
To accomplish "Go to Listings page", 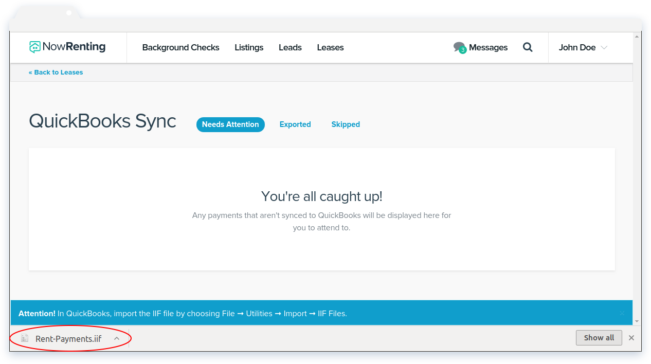I will [249, 47].
